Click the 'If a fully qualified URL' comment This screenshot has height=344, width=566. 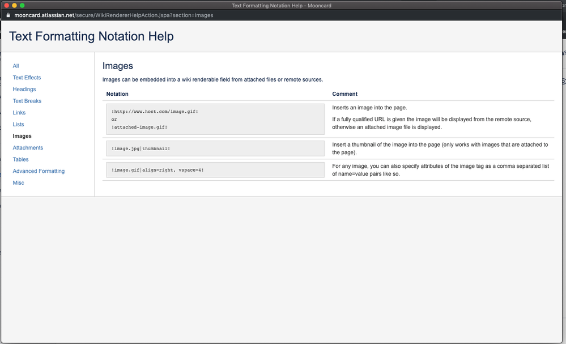point(432,123)
